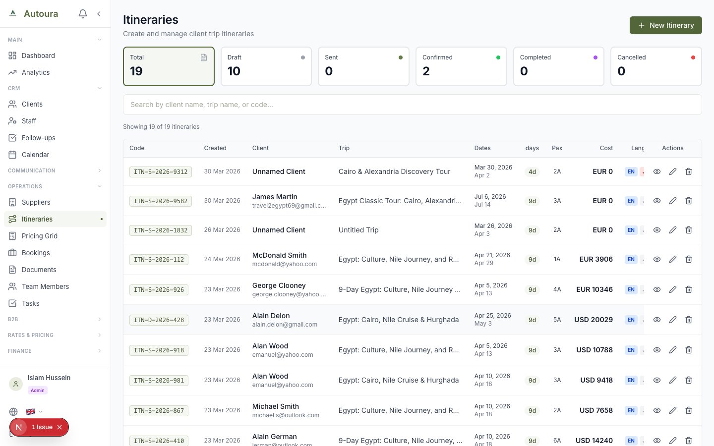714x446 pixels.
Task: Open the Calendar page
Action: tap(55, 155)
